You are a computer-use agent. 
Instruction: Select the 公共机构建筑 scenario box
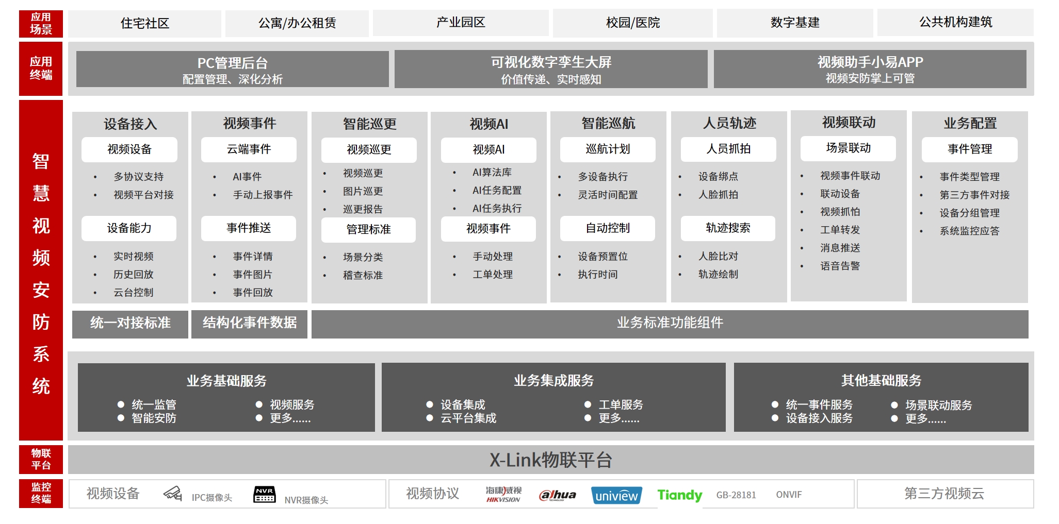pyautogui.click(x=955, y=22)
